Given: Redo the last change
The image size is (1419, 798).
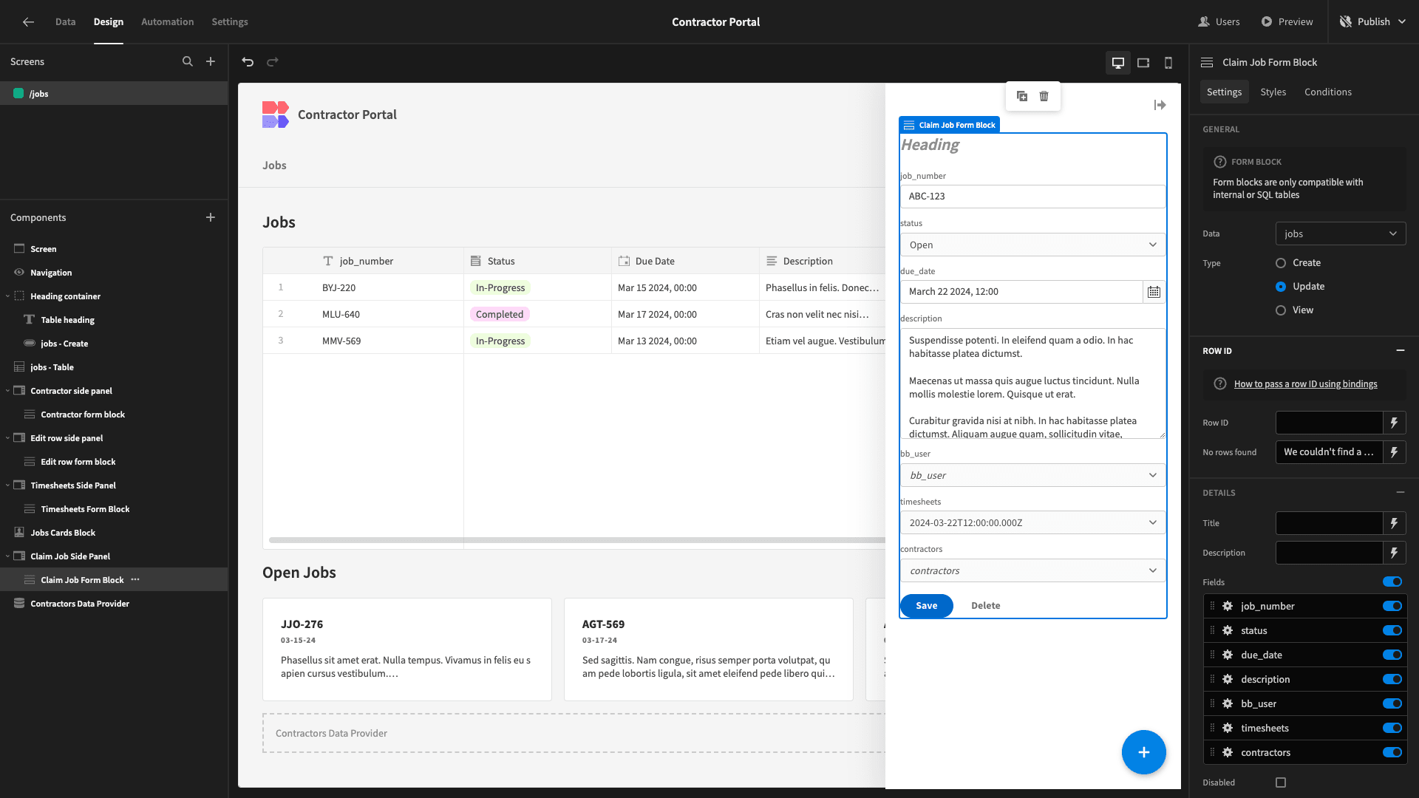Looking at the screenshot, I should pyautogui.click(x=273, y=62).
